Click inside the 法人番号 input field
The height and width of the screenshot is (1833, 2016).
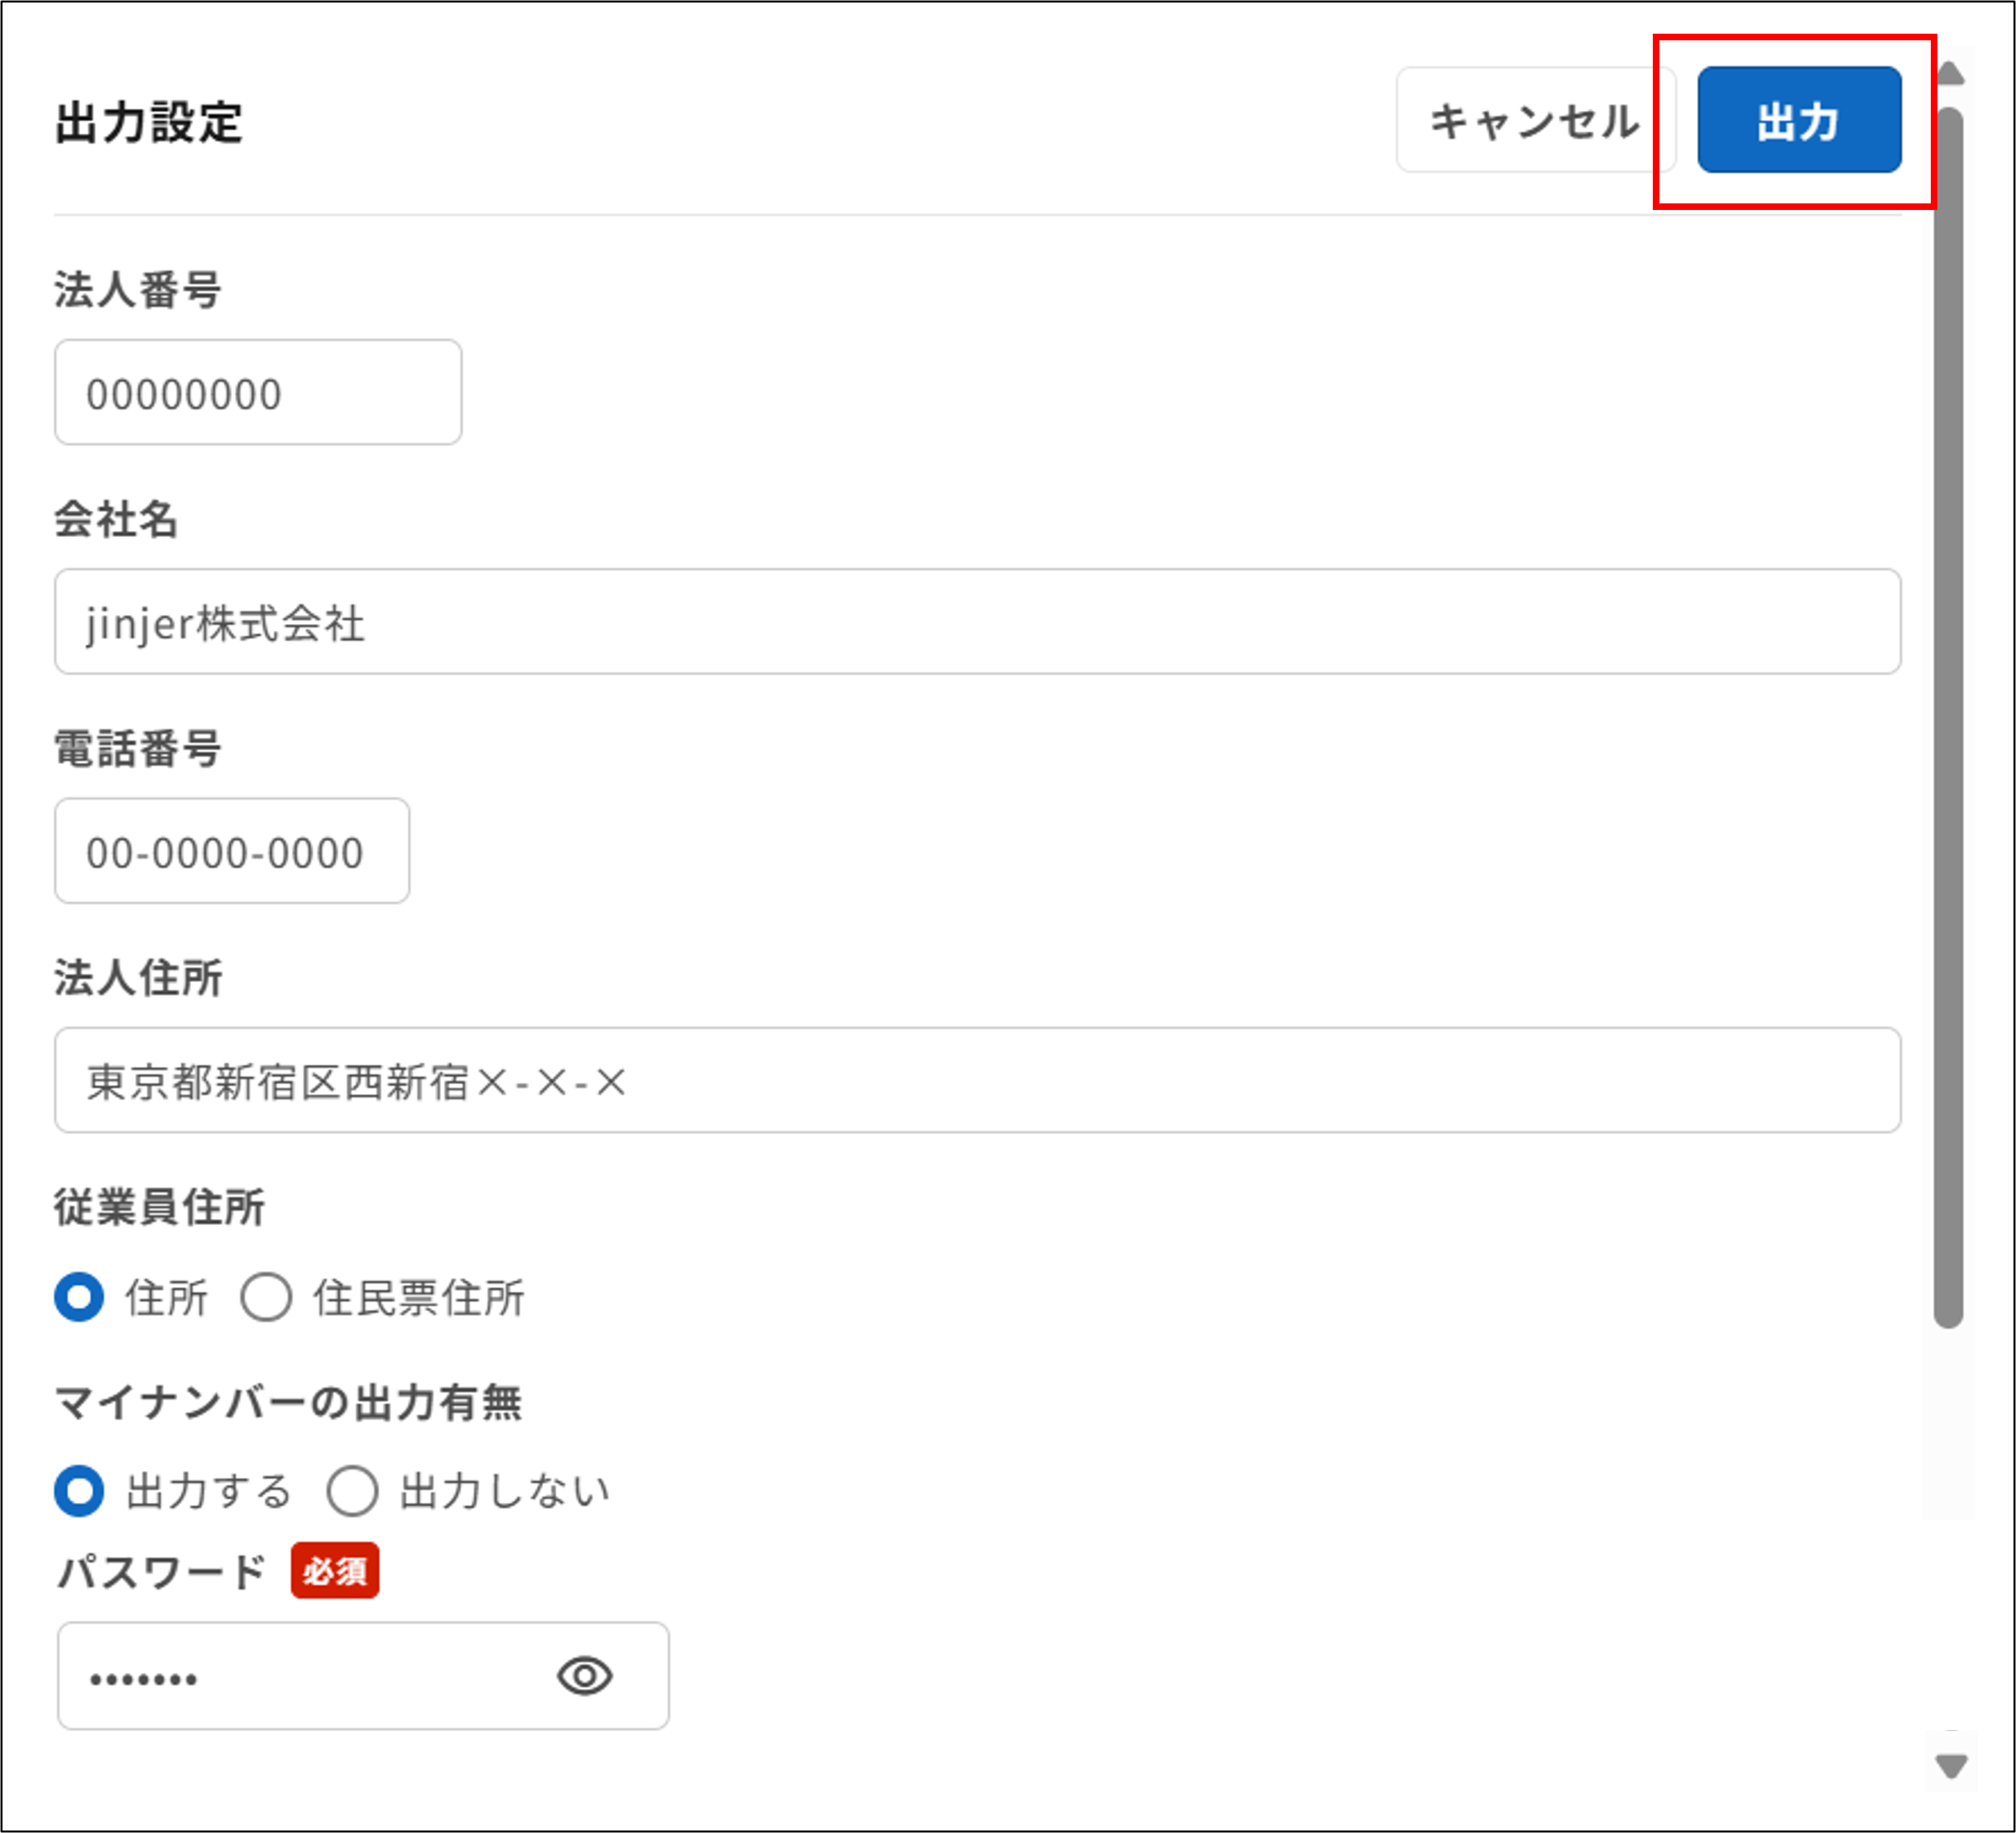(258, 393)
